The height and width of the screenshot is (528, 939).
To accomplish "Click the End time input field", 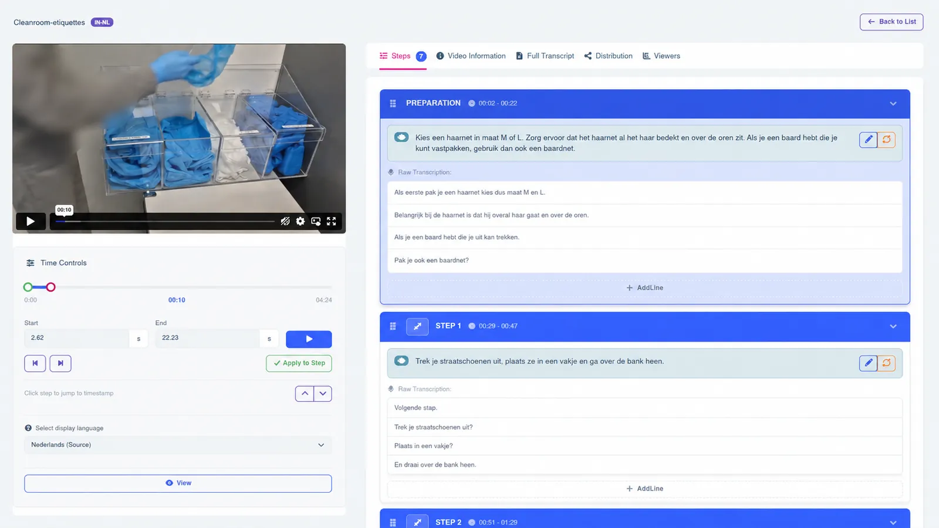I will tap(208, 338).
